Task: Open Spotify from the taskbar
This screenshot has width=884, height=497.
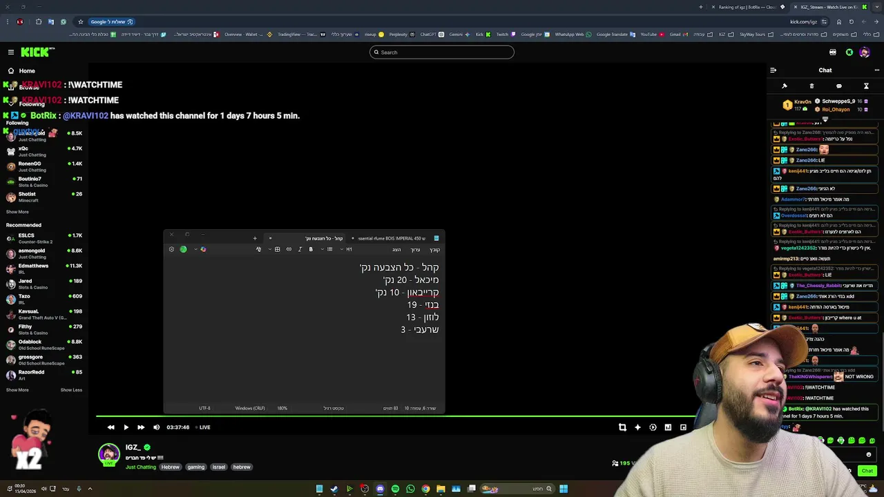Action: coord(395,489)
